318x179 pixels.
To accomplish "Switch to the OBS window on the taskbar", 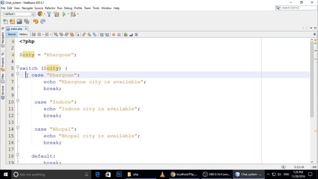I will coord(216,175).
